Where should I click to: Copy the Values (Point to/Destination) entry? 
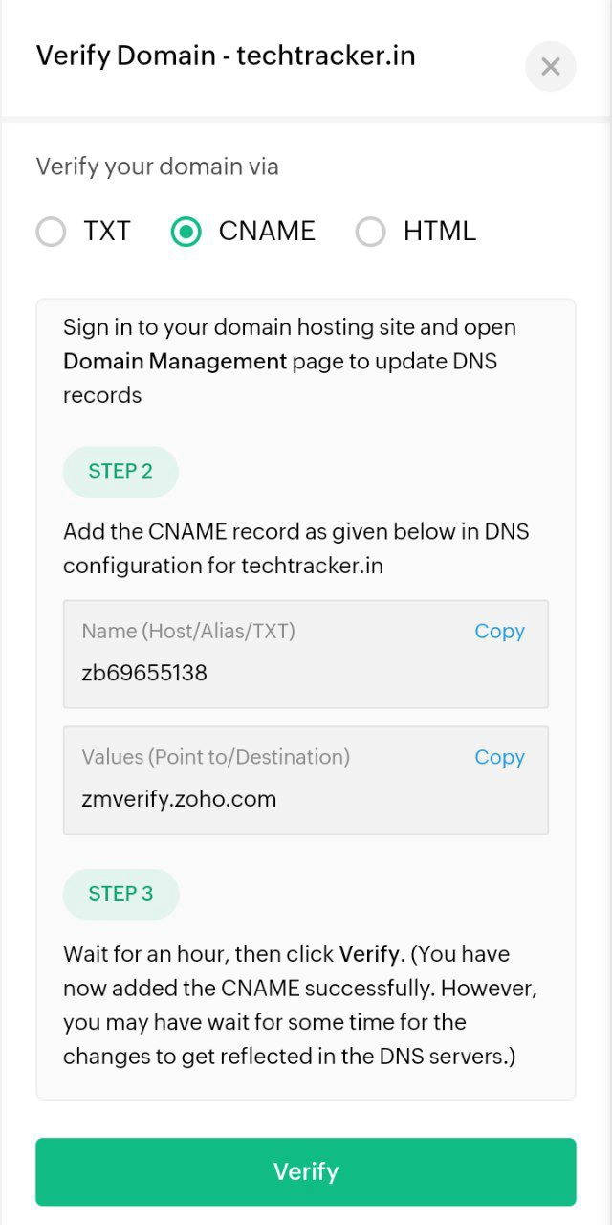point(499,757)
